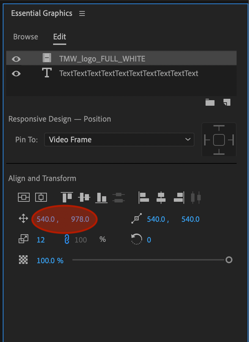The image size is (249, 342).
Task: Click the Horizontal Center align icon
Action: point(41,198)
